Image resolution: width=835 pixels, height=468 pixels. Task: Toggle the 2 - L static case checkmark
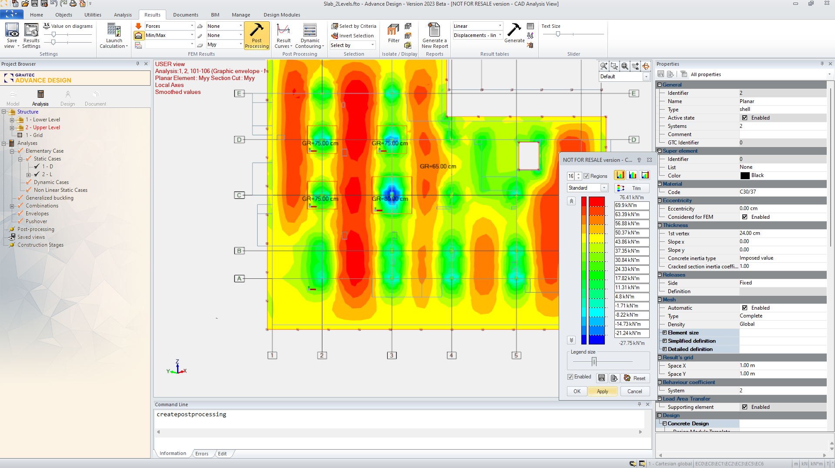click(37, 174)
